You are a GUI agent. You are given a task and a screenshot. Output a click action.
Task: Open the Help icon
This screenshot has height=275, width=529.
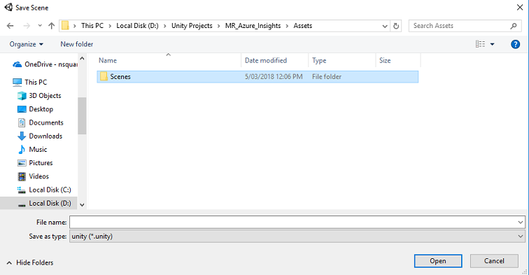tap(515, 44)
